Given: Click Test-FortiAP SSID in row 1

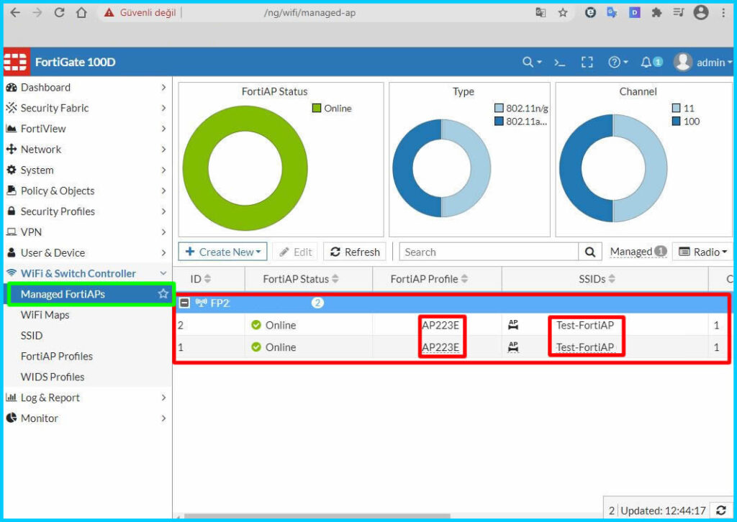Looking at the screenshot, I should 585,347.
